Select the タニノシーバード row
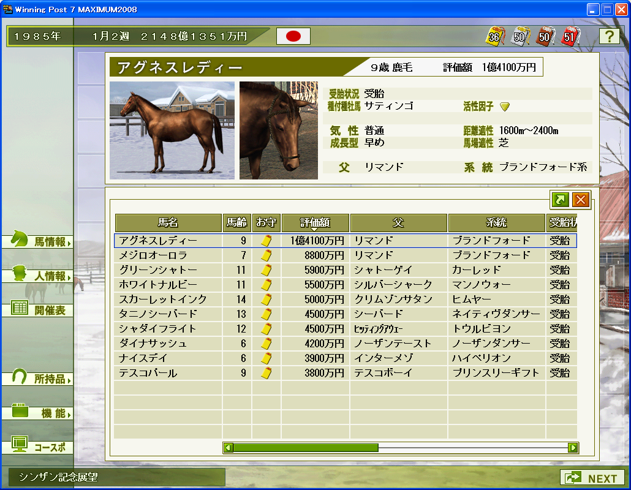The image size is (631, 490). tap(346, 314)
